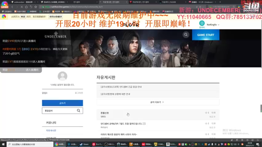Image resolution: width=262 pixels, height=147 pixels.
Task: Open Steam from the taskbar
Action: pos(84,144)
